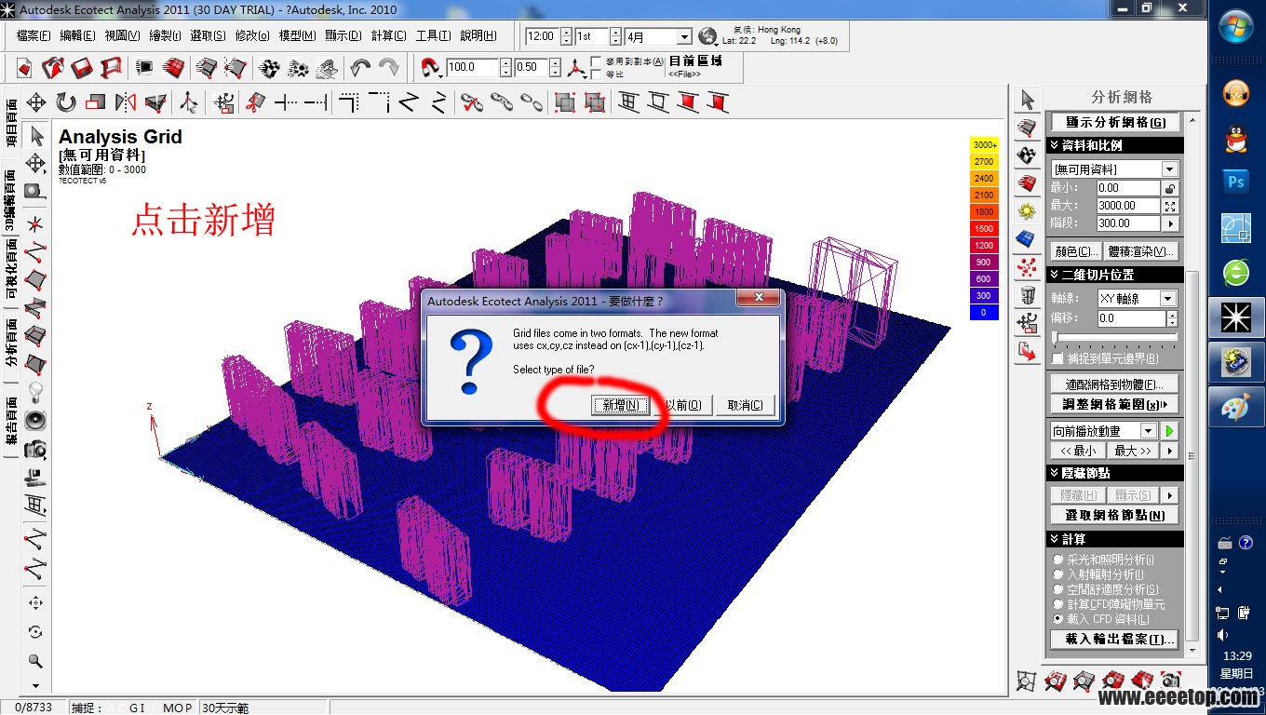Select the Move tool with four arrows
Image resolution: width=1266 pixels, height=715 pixels.
[36, 102]
